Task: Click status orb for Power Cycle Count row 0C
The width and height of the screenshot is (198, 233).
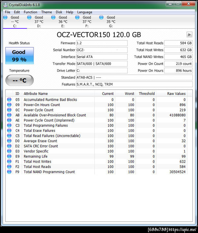Action: pos(9,110)
